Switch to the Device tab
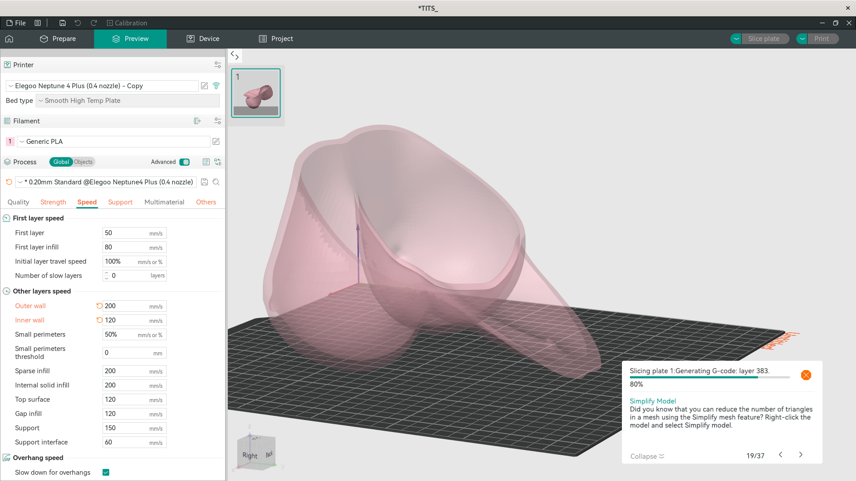Image resolution: width=856 pixels, height=481 pixels. click(x=203, y=39)
